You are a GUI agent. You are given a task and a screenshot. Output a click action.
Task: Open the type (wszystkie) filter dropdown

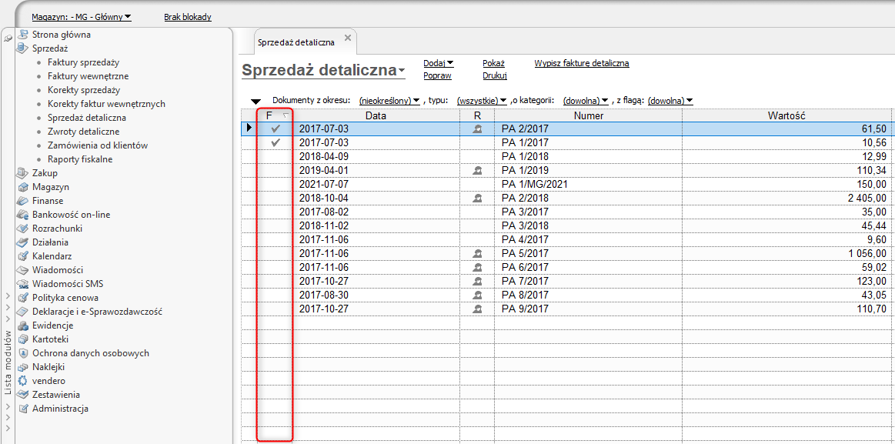[x=482, y=101]
